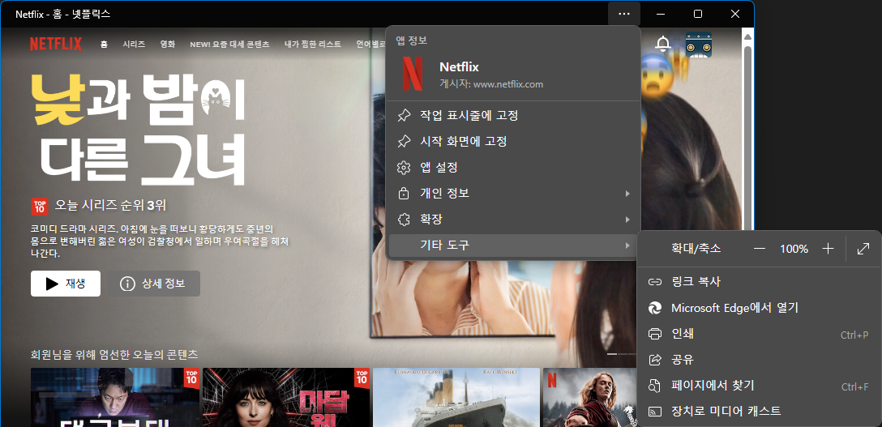Click the info circle in 상세 정보 button
882x427 pixels.
click(x=128, y=284)
